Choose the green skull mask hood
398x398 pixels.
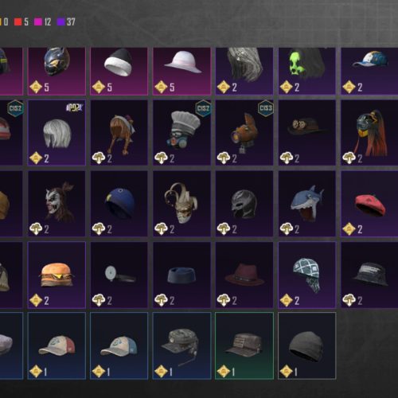(307, 71)
